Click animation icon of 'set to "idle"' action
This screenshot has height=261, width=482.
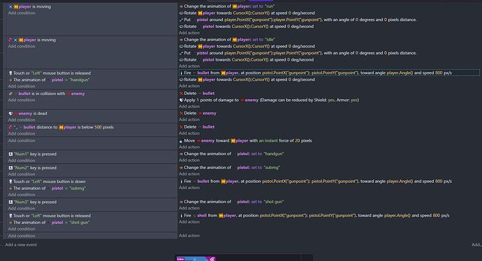coord(182,40)
